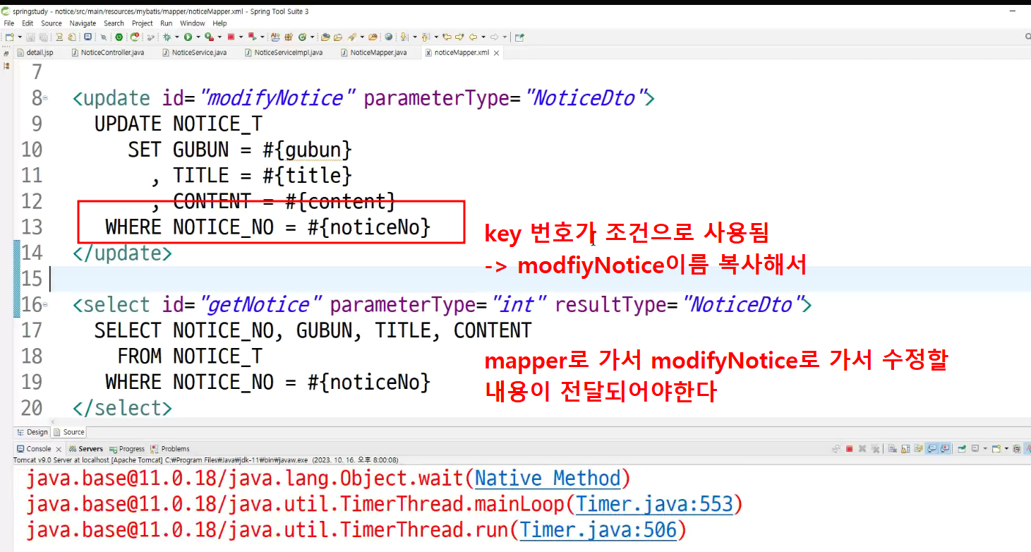Open the dropdown arrow next to New icon
The image size is (1031, 552).
point(20,37)
